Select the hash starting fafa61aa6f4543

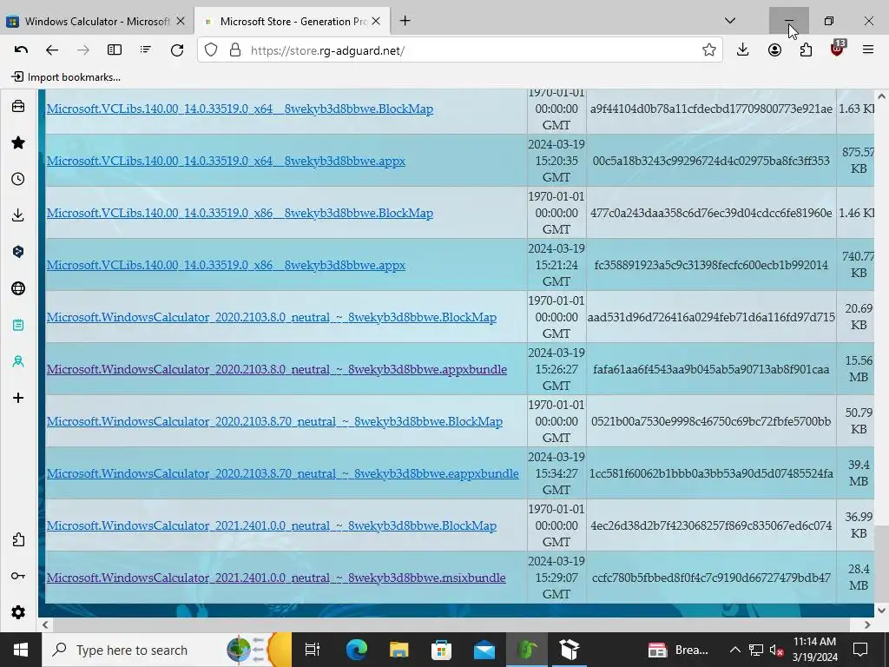pos(711,369)
